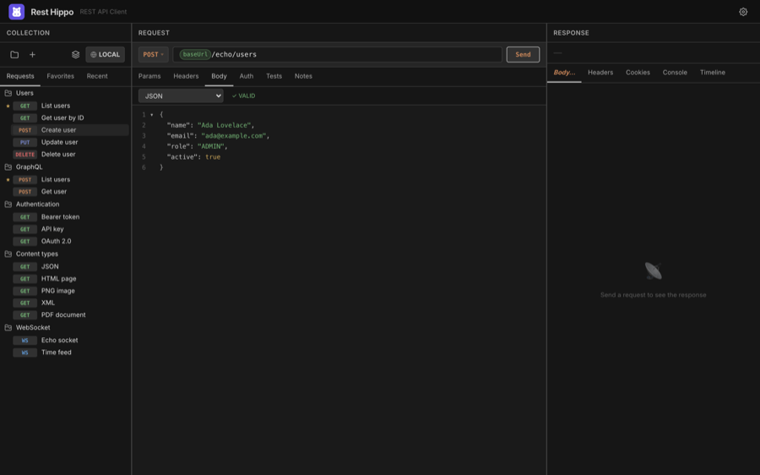Open the POST method dropdown
The image size is (760, 475).
153,54
